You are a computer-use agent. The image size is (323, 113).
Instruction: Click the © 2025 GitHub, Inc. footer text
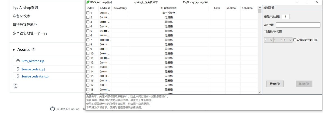coord(68,109)
